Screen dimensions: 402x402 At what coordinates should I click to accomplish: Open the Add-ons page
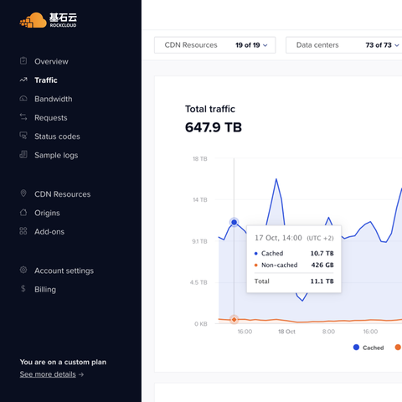49,232
